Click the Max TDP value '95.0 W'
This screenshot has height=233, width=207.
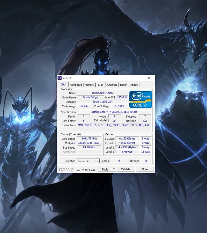(123, 97)
